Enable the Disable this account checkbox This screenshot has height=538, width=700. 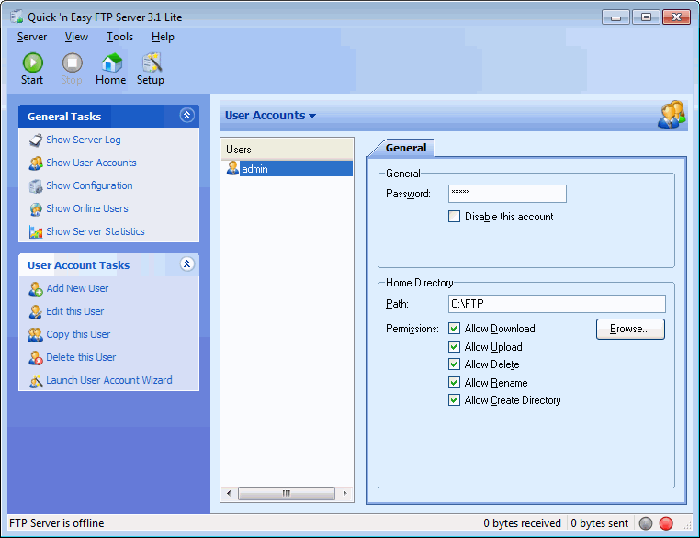click(455, 217)
